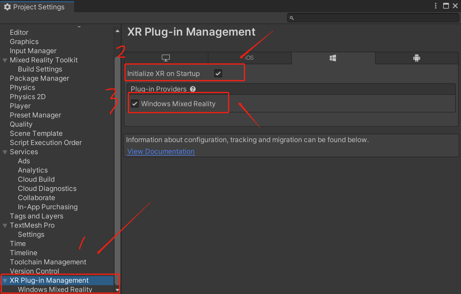The width and height of the screenshot is (461, 294).
Task: Click the sidebar scroll-up arrow
Action: [117, 31]
